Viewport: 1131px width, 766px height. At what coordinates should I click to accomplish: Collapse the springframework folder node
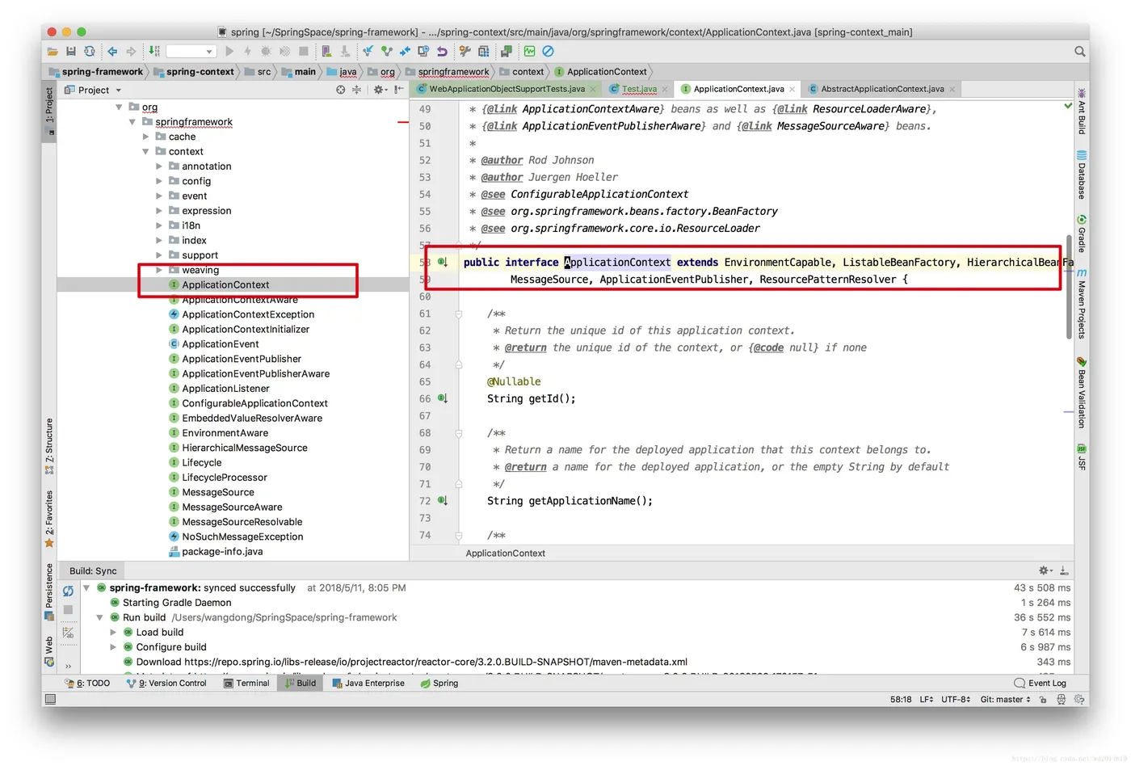132,122
